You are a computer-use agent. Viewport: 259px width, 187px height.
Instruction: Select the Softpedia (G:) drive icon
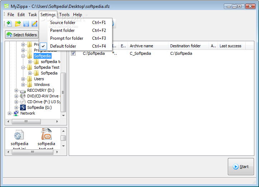click(23, 107)
